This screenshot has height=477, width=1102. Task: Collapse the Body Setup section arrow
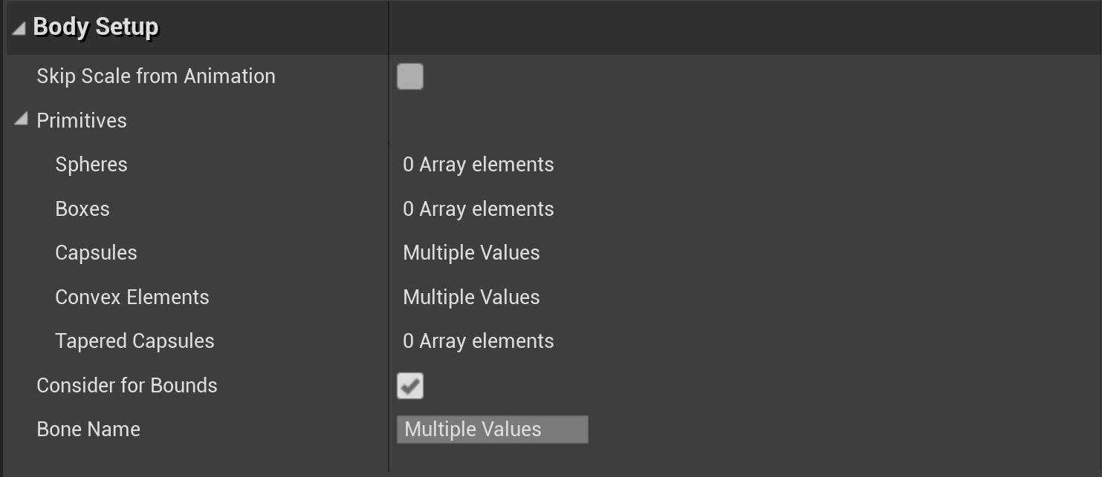pyautogui.click(x=19, y=28)
